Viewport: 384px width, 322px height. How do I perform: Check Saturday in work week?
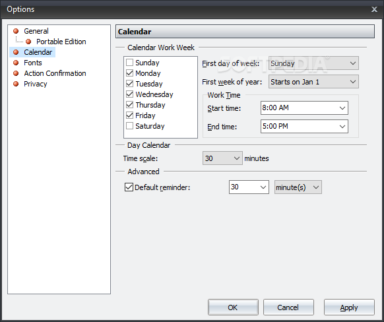coord(129,125)
